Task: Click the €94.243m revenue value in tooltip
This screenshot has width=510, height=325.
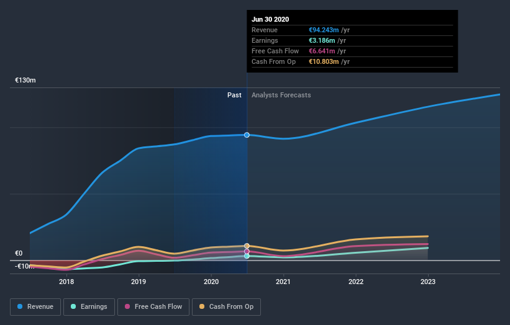Action: pyautogui.click(x=324, y=30)
